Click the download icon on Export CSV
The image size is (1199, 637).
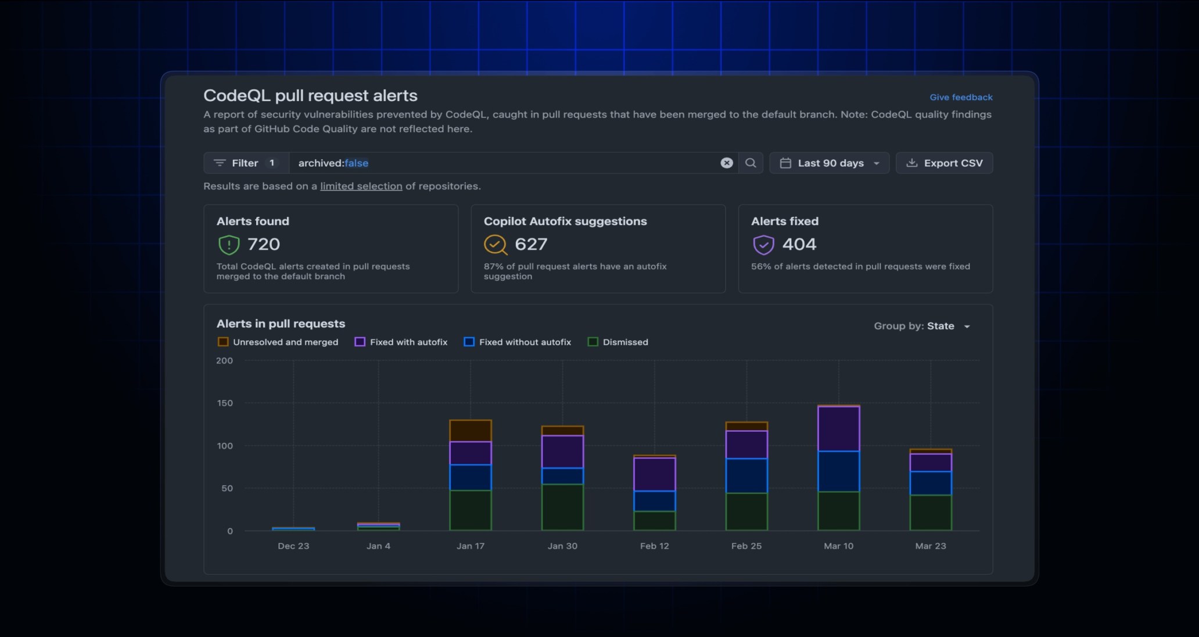pos(912,163)
